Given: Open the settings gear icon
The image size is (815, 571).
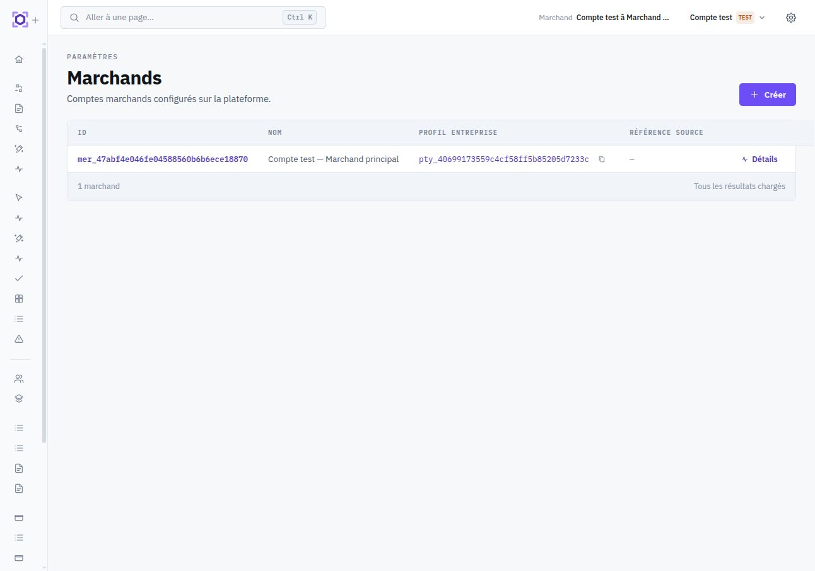Looking at the screenshot, I should pyautogui.click(x=791, y=18).
